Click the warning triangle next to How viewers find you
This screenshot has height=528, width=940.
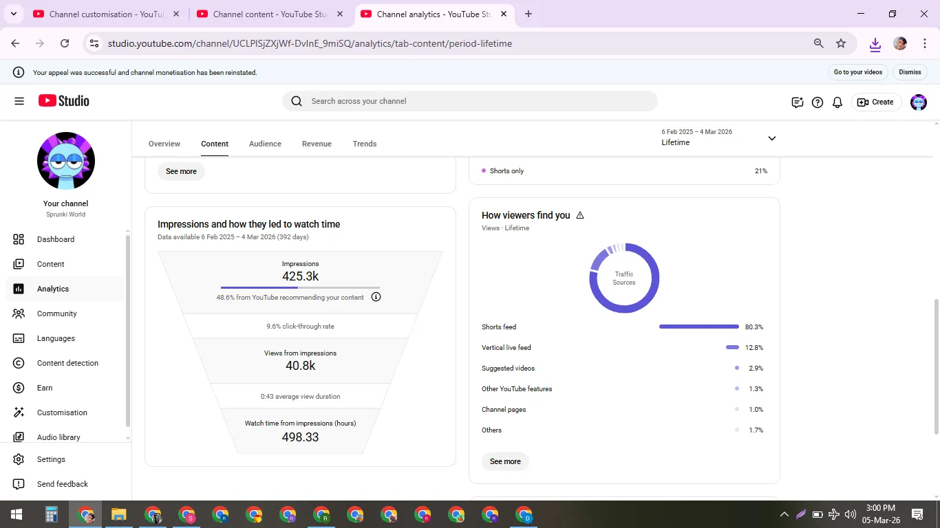pos(580,215)
